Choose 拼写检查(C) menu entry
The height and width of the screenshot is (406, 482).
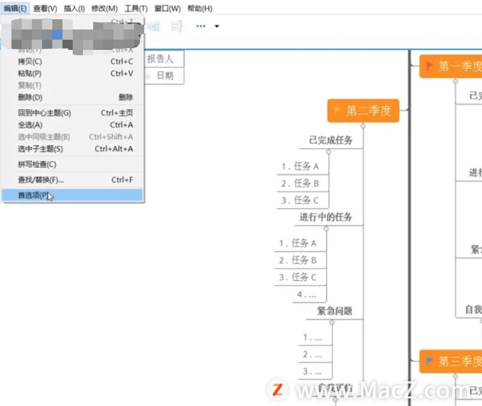[73, 164]
